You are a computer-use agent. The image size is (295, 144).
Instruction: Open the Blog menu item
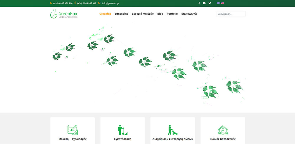click(x=160, y=14)
